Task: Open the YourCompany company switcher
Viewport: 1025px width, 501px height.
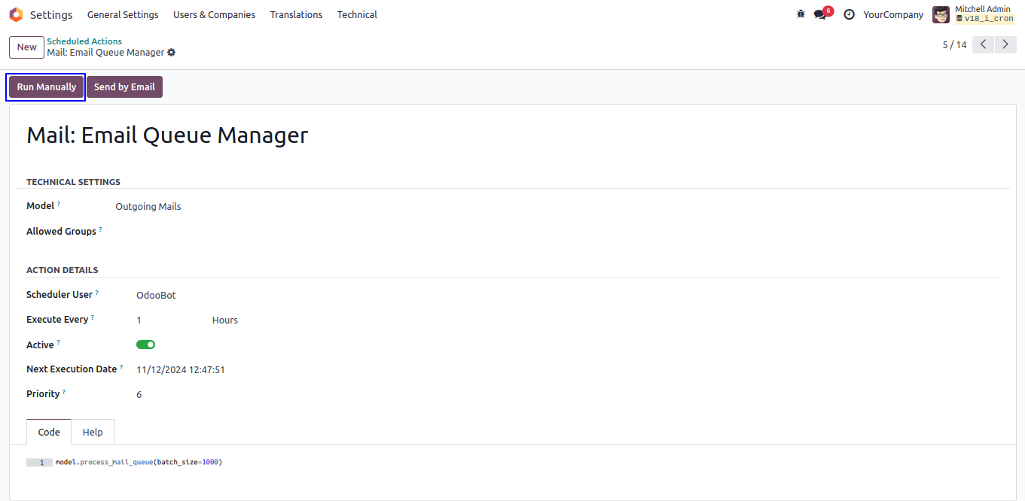Action: 893,14
